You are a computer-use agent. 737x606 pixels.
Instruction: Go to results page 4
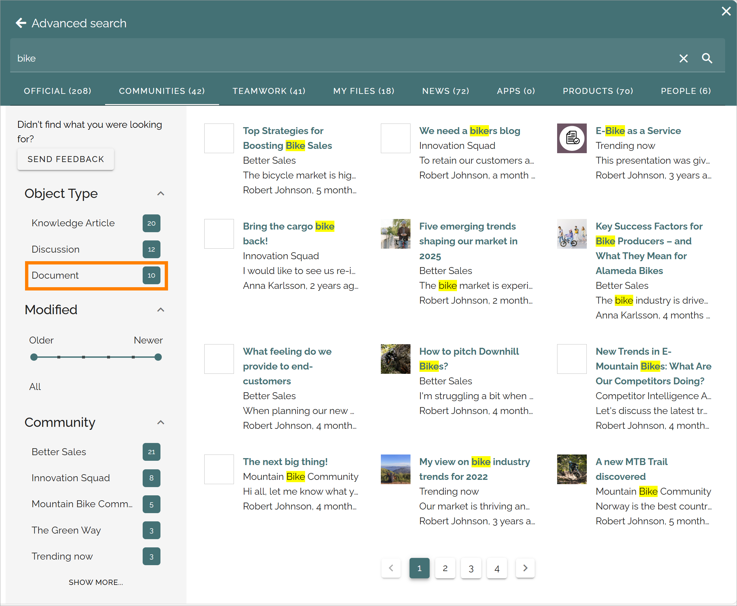[x=497, y=568]
